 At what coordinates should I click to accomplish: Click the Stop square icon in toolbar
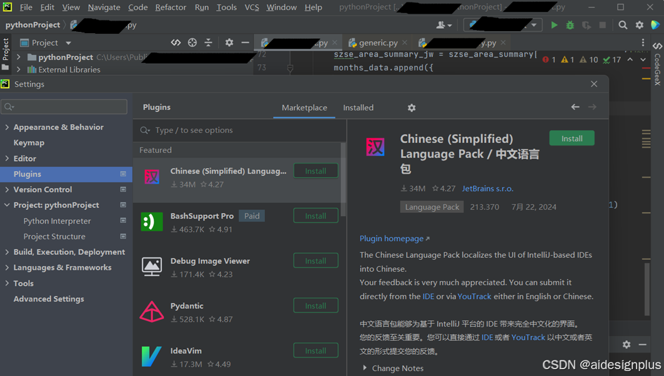point(602,25)
